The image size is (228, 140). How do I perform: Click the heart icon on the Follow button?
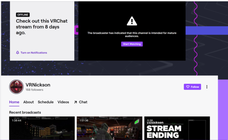[188, 87]
